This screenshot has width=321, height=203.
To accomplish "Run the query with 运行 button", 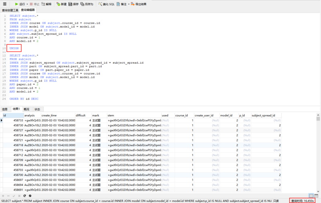I will click(20, 4).
